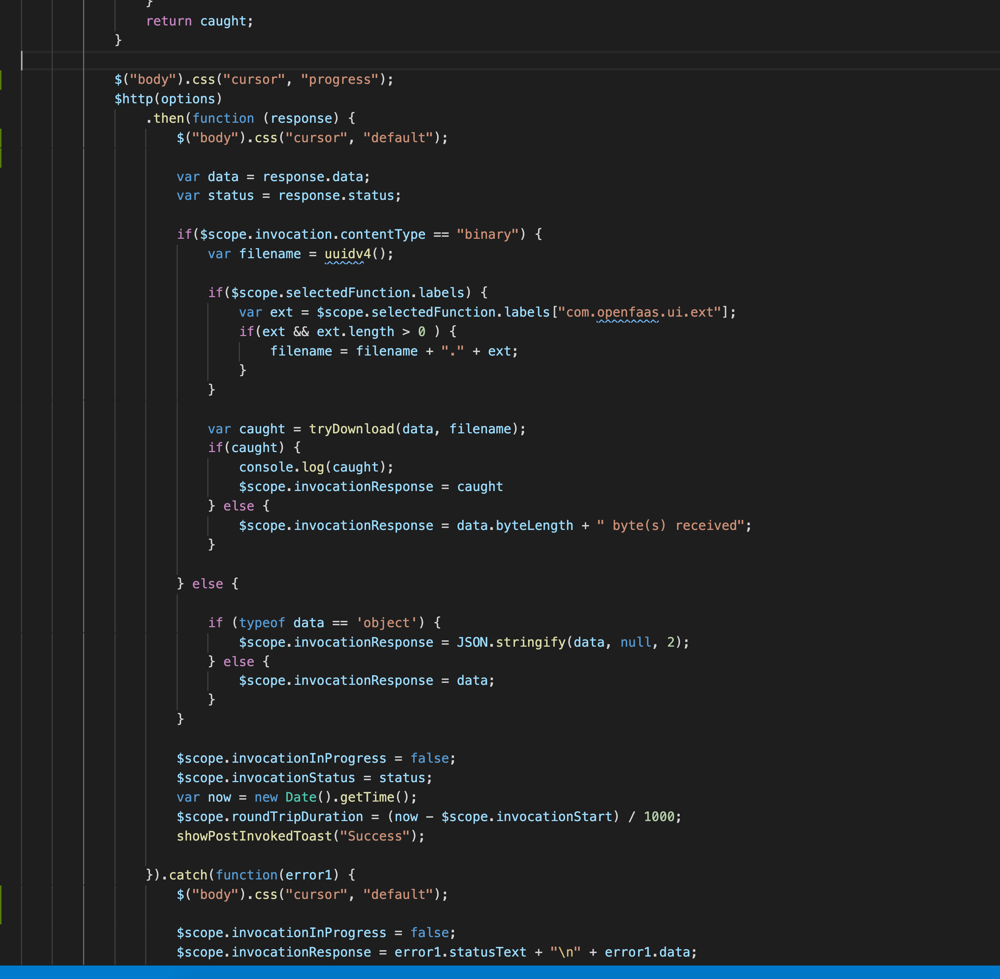Click the $http(options) expression
Screen dimensions: 1000x979
pyautogui.click(x=168, y=99)
